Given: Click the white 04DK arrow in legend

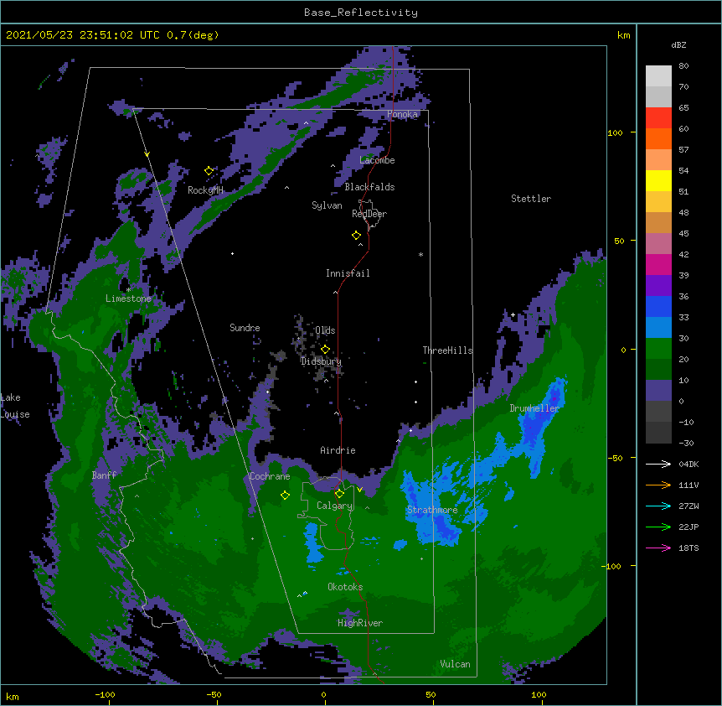Looking at the screenshot, I should click(658, 464).
